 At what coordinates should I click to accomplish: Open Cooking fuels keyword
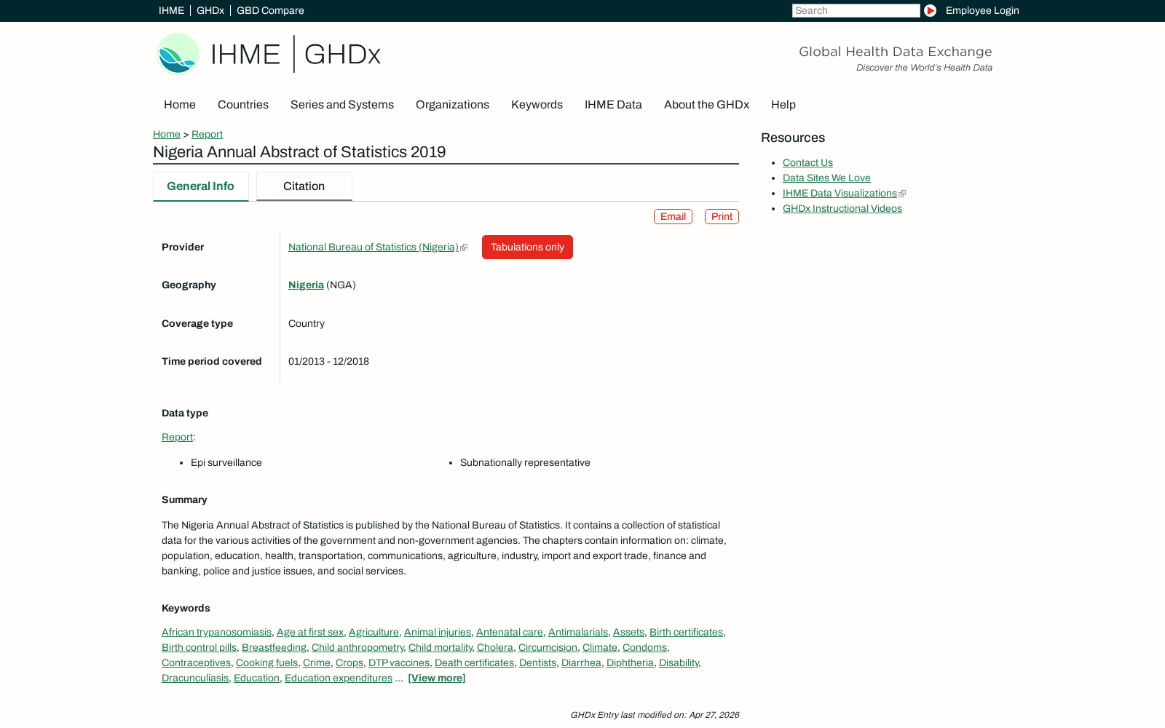click(266, 662)
